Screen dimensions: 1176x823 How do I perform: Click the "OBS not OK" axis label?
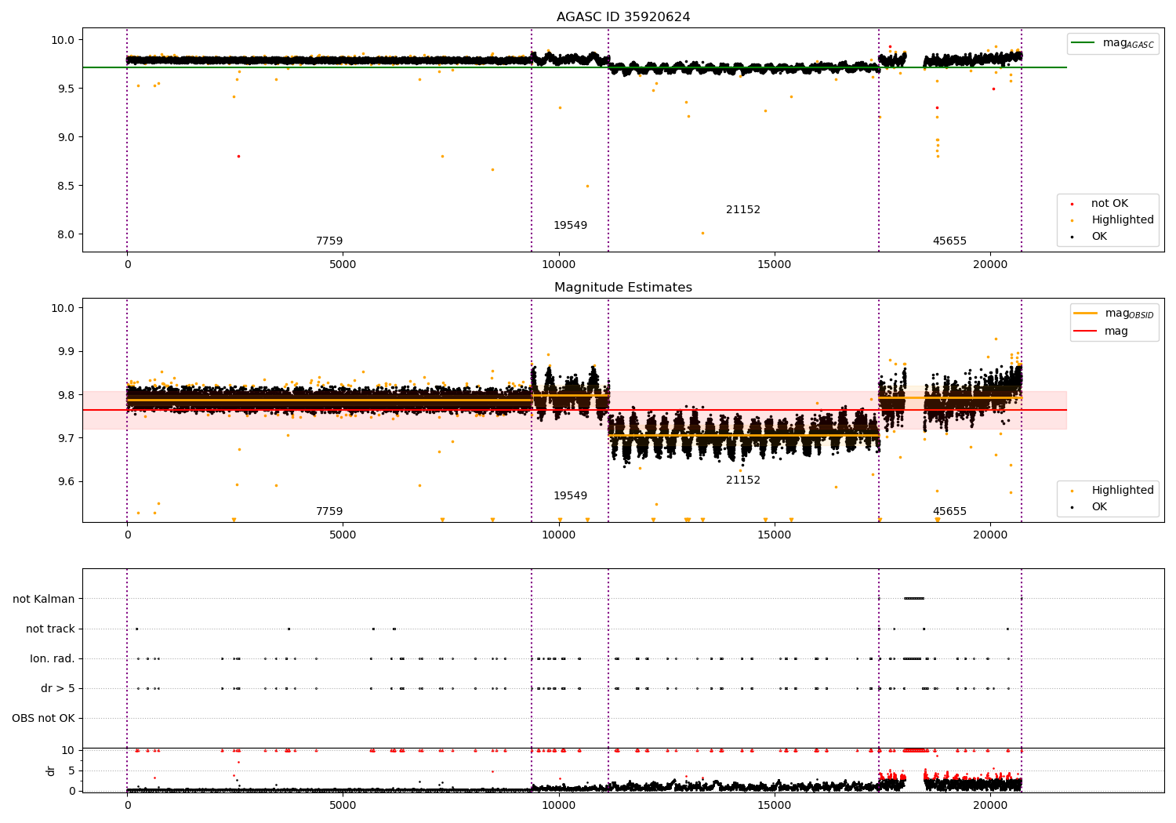[43, 719]
